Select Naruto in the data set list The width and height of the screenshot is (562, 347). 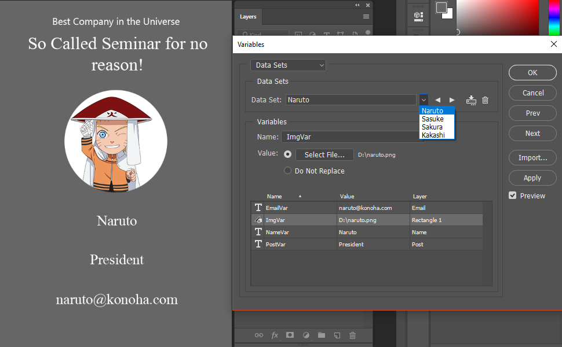point(437,110)
